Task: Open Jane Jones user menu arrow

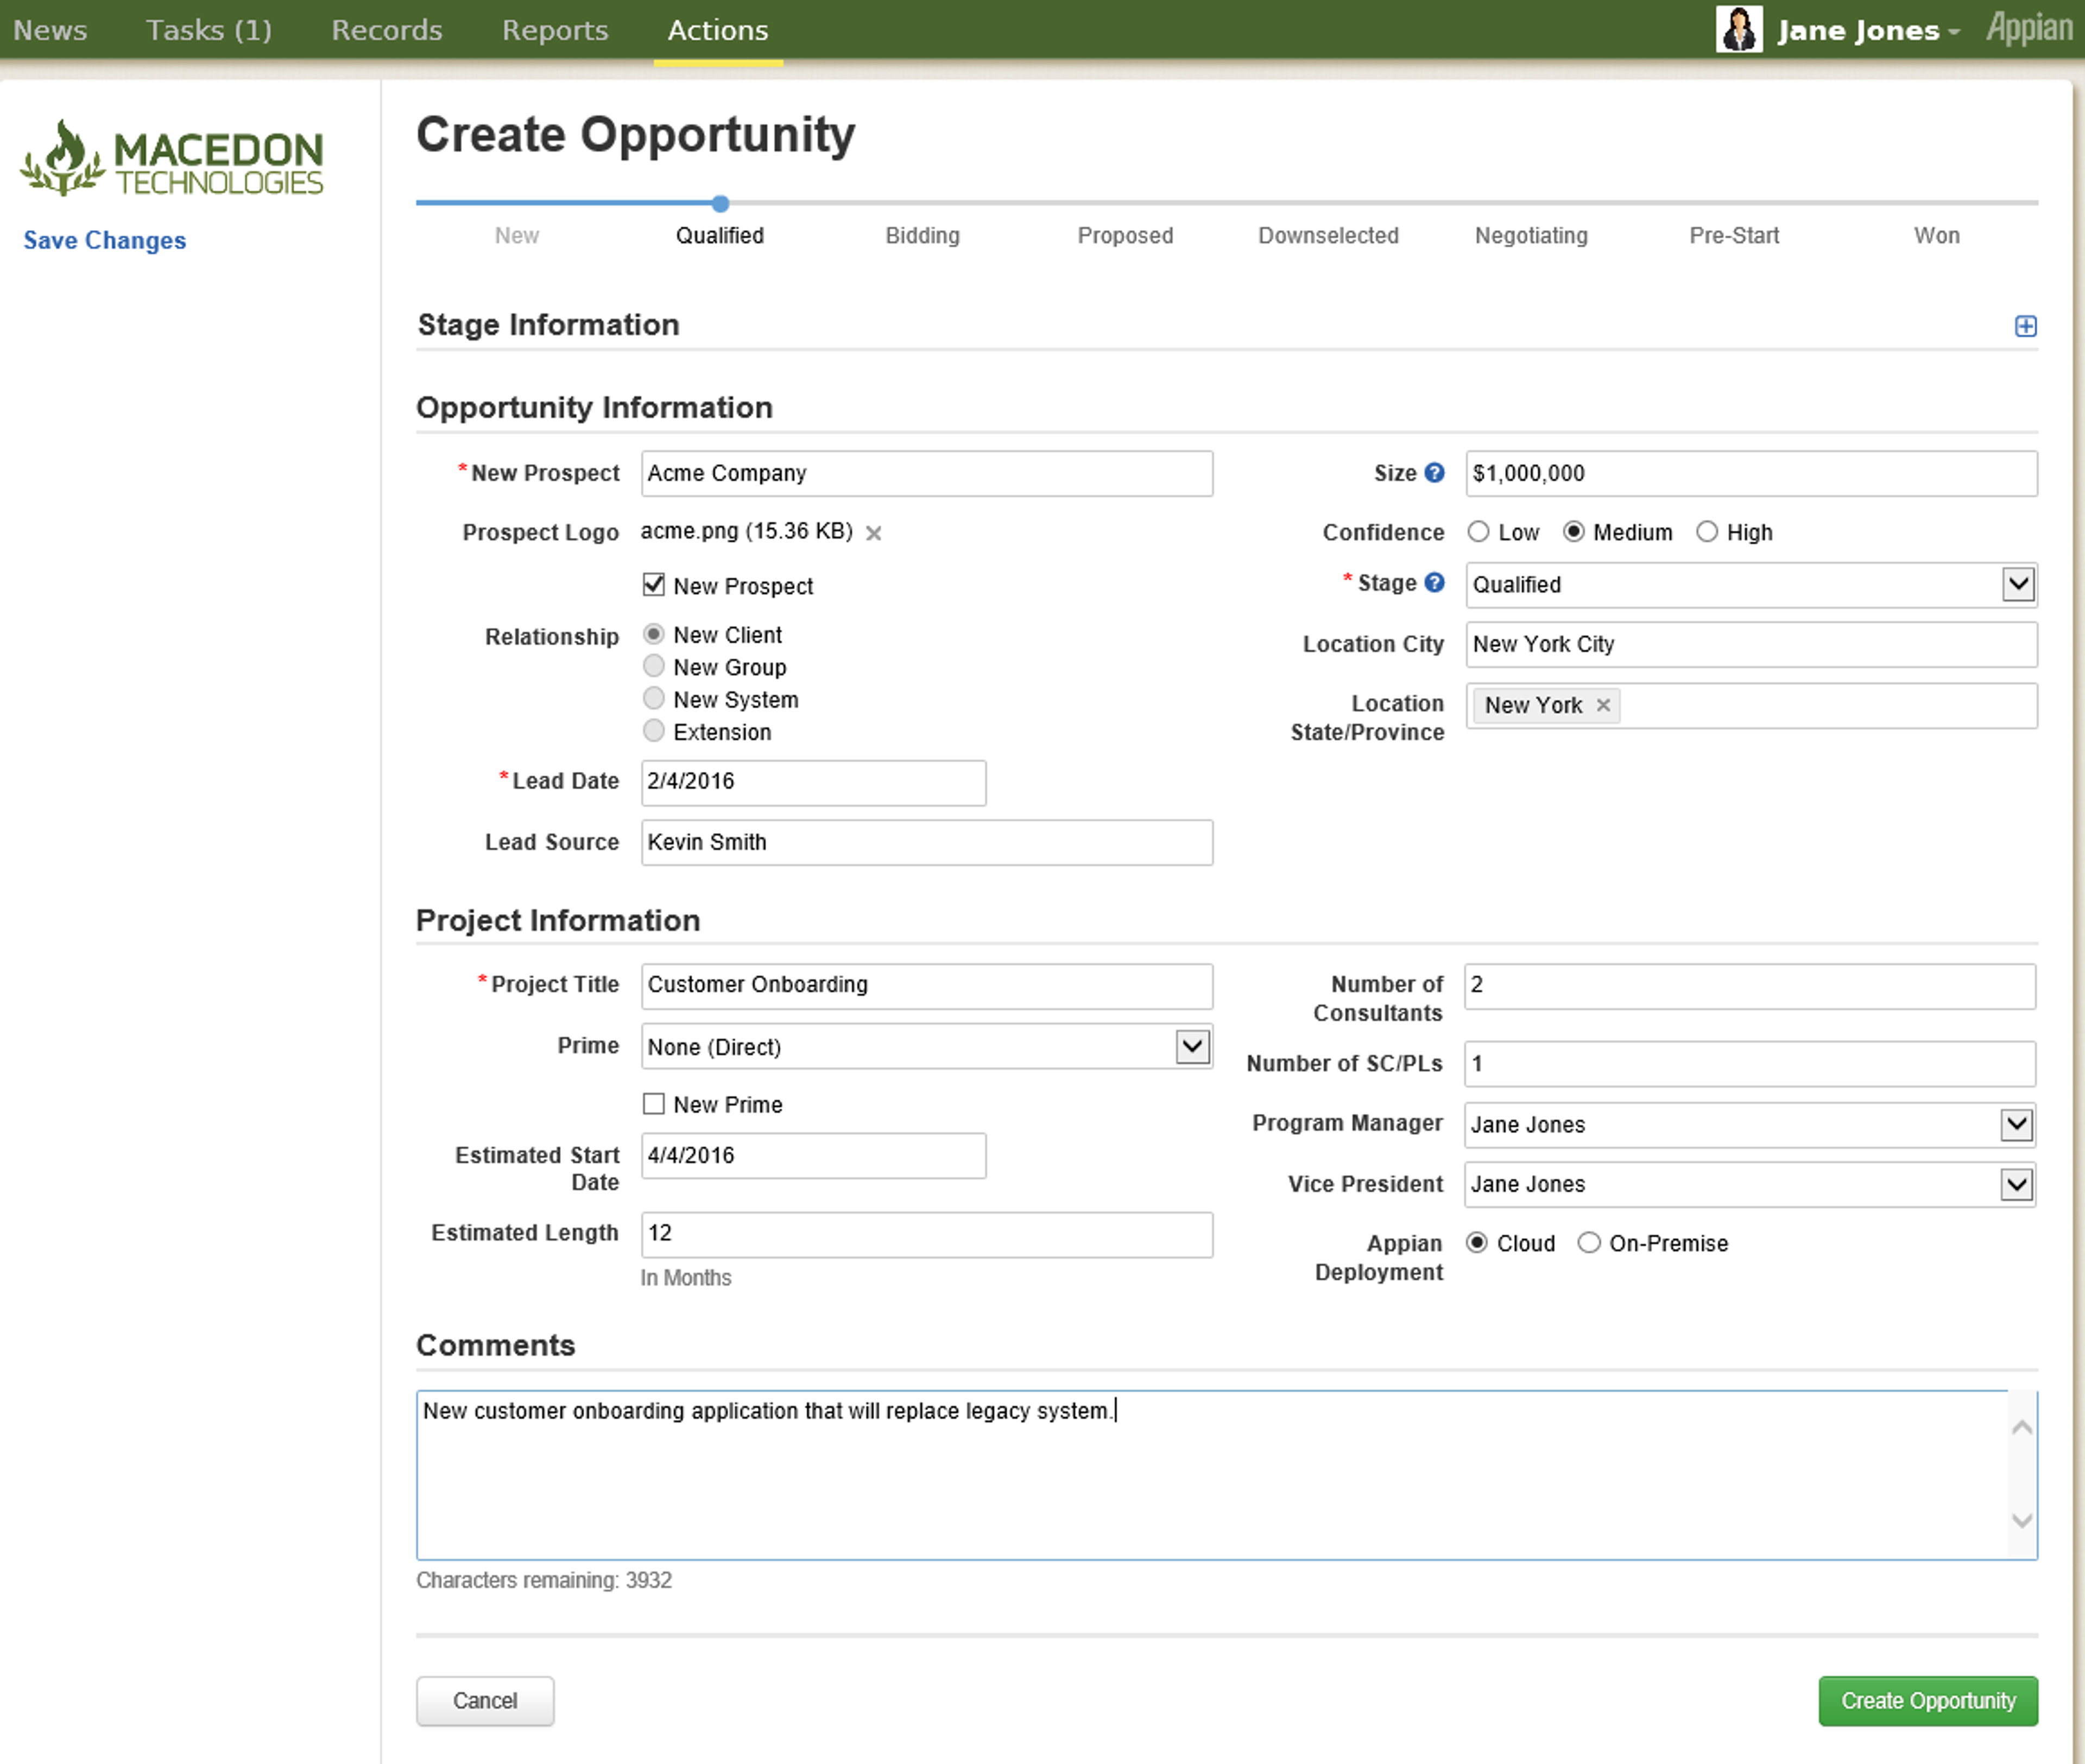Action: (x=1953, y=32)
